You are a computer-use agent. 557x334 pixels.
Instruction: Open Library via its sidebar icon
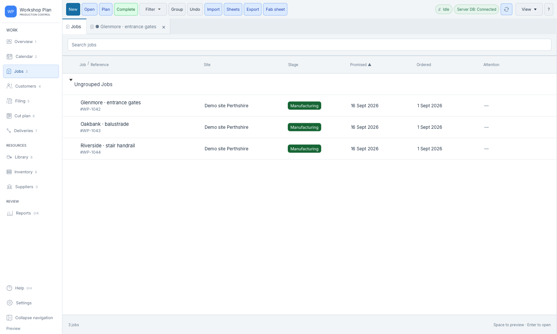click(x=9, y=157)
